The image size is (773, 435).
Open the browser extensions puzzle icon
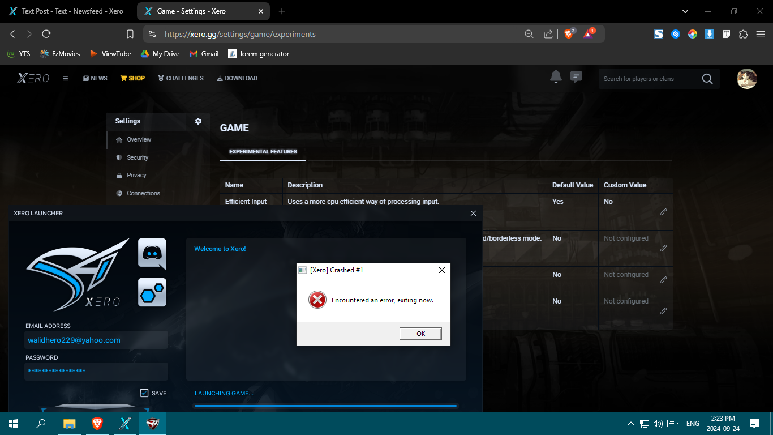(x=744, y=34)
